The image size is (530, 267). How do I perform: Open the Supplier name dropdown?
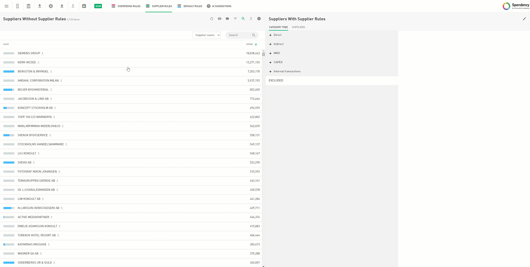(206, 35)
